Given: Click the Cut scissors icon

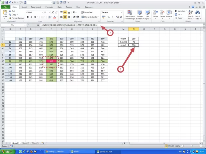Looking at the screenshot, I should pos(10,11).
